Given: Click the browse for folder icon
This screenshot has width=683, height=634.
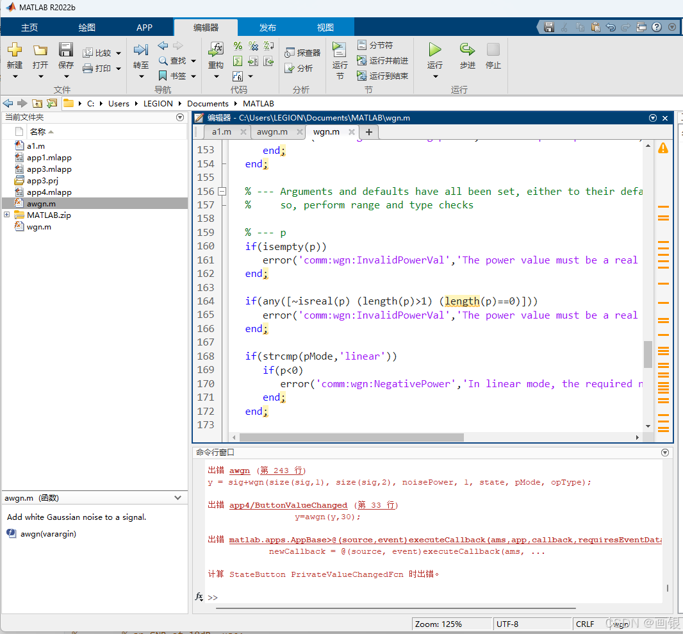Looking at the screenshot, I should click(52, 104).
